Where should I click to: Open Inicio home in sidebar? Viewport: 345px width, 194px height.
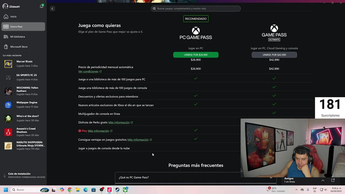pyautogui.click(x=23, y=17)
